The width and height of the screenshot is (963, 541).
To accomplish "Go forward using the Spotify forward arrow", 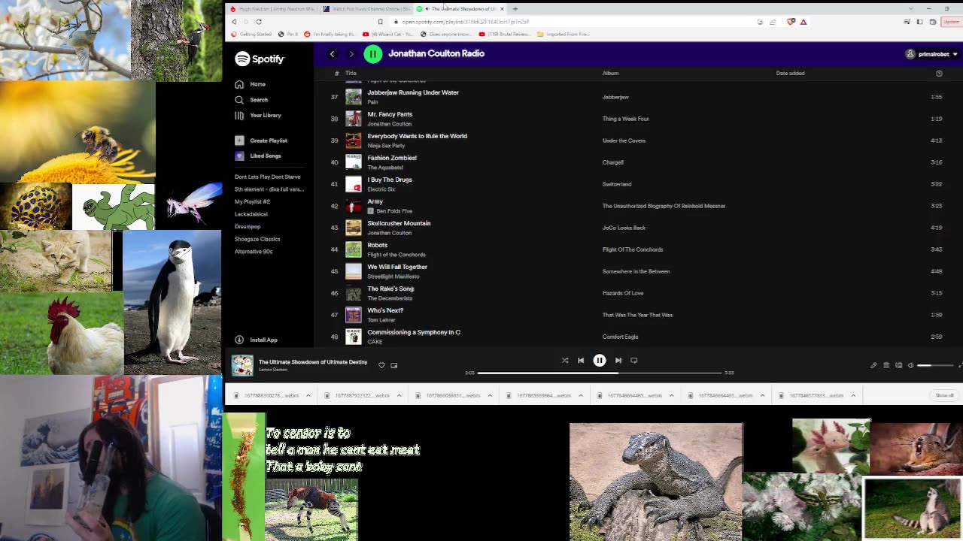I will pos(351,54).
